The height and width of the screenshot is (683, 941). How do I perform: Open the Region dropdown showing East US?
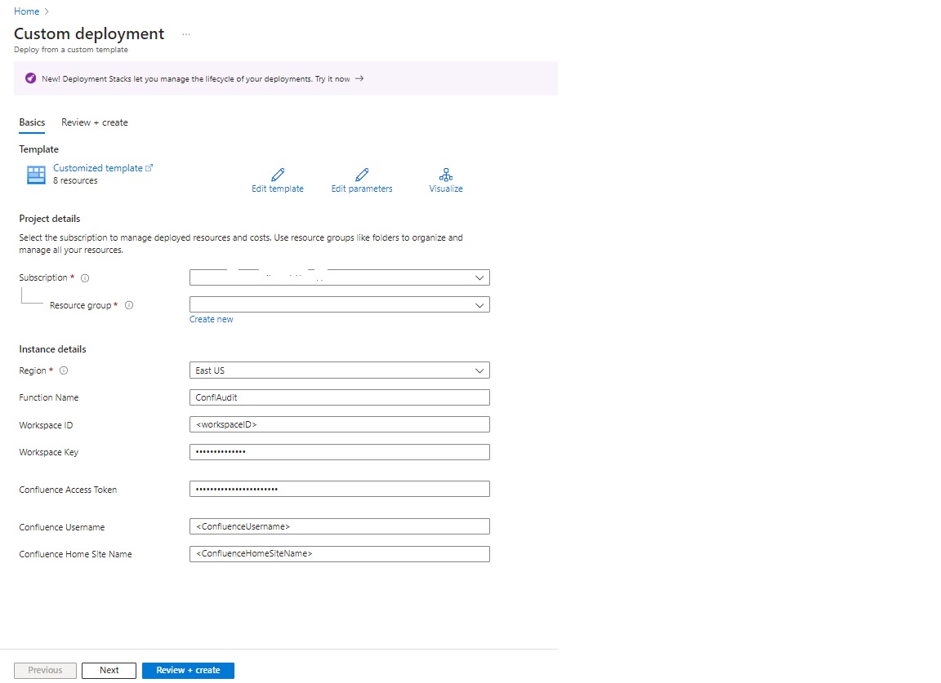click(x=340, y=370)
